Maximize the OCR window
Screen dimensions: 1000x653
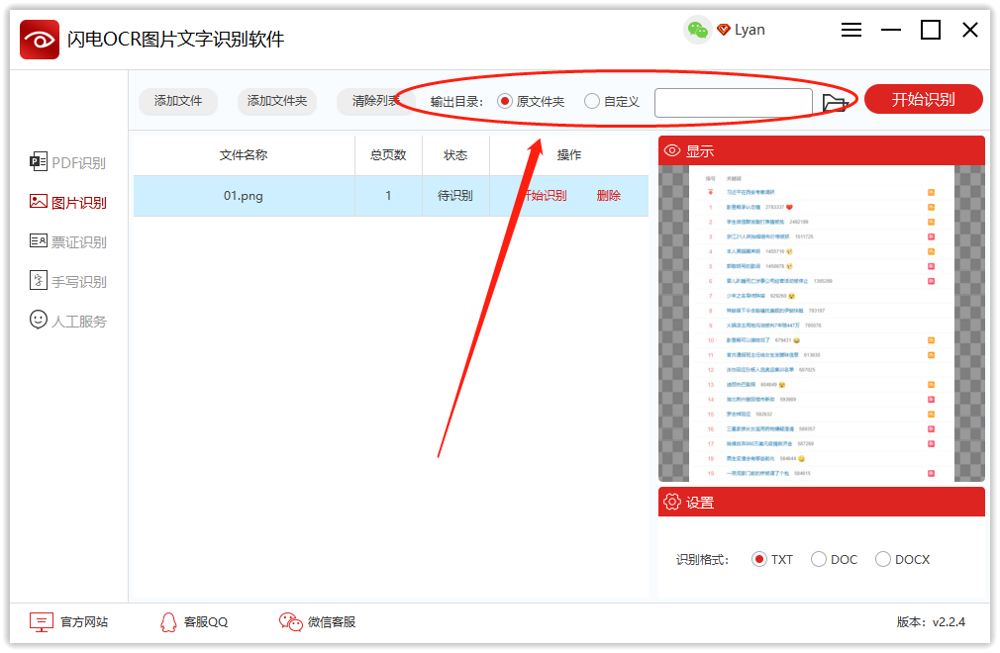(931, 30)
